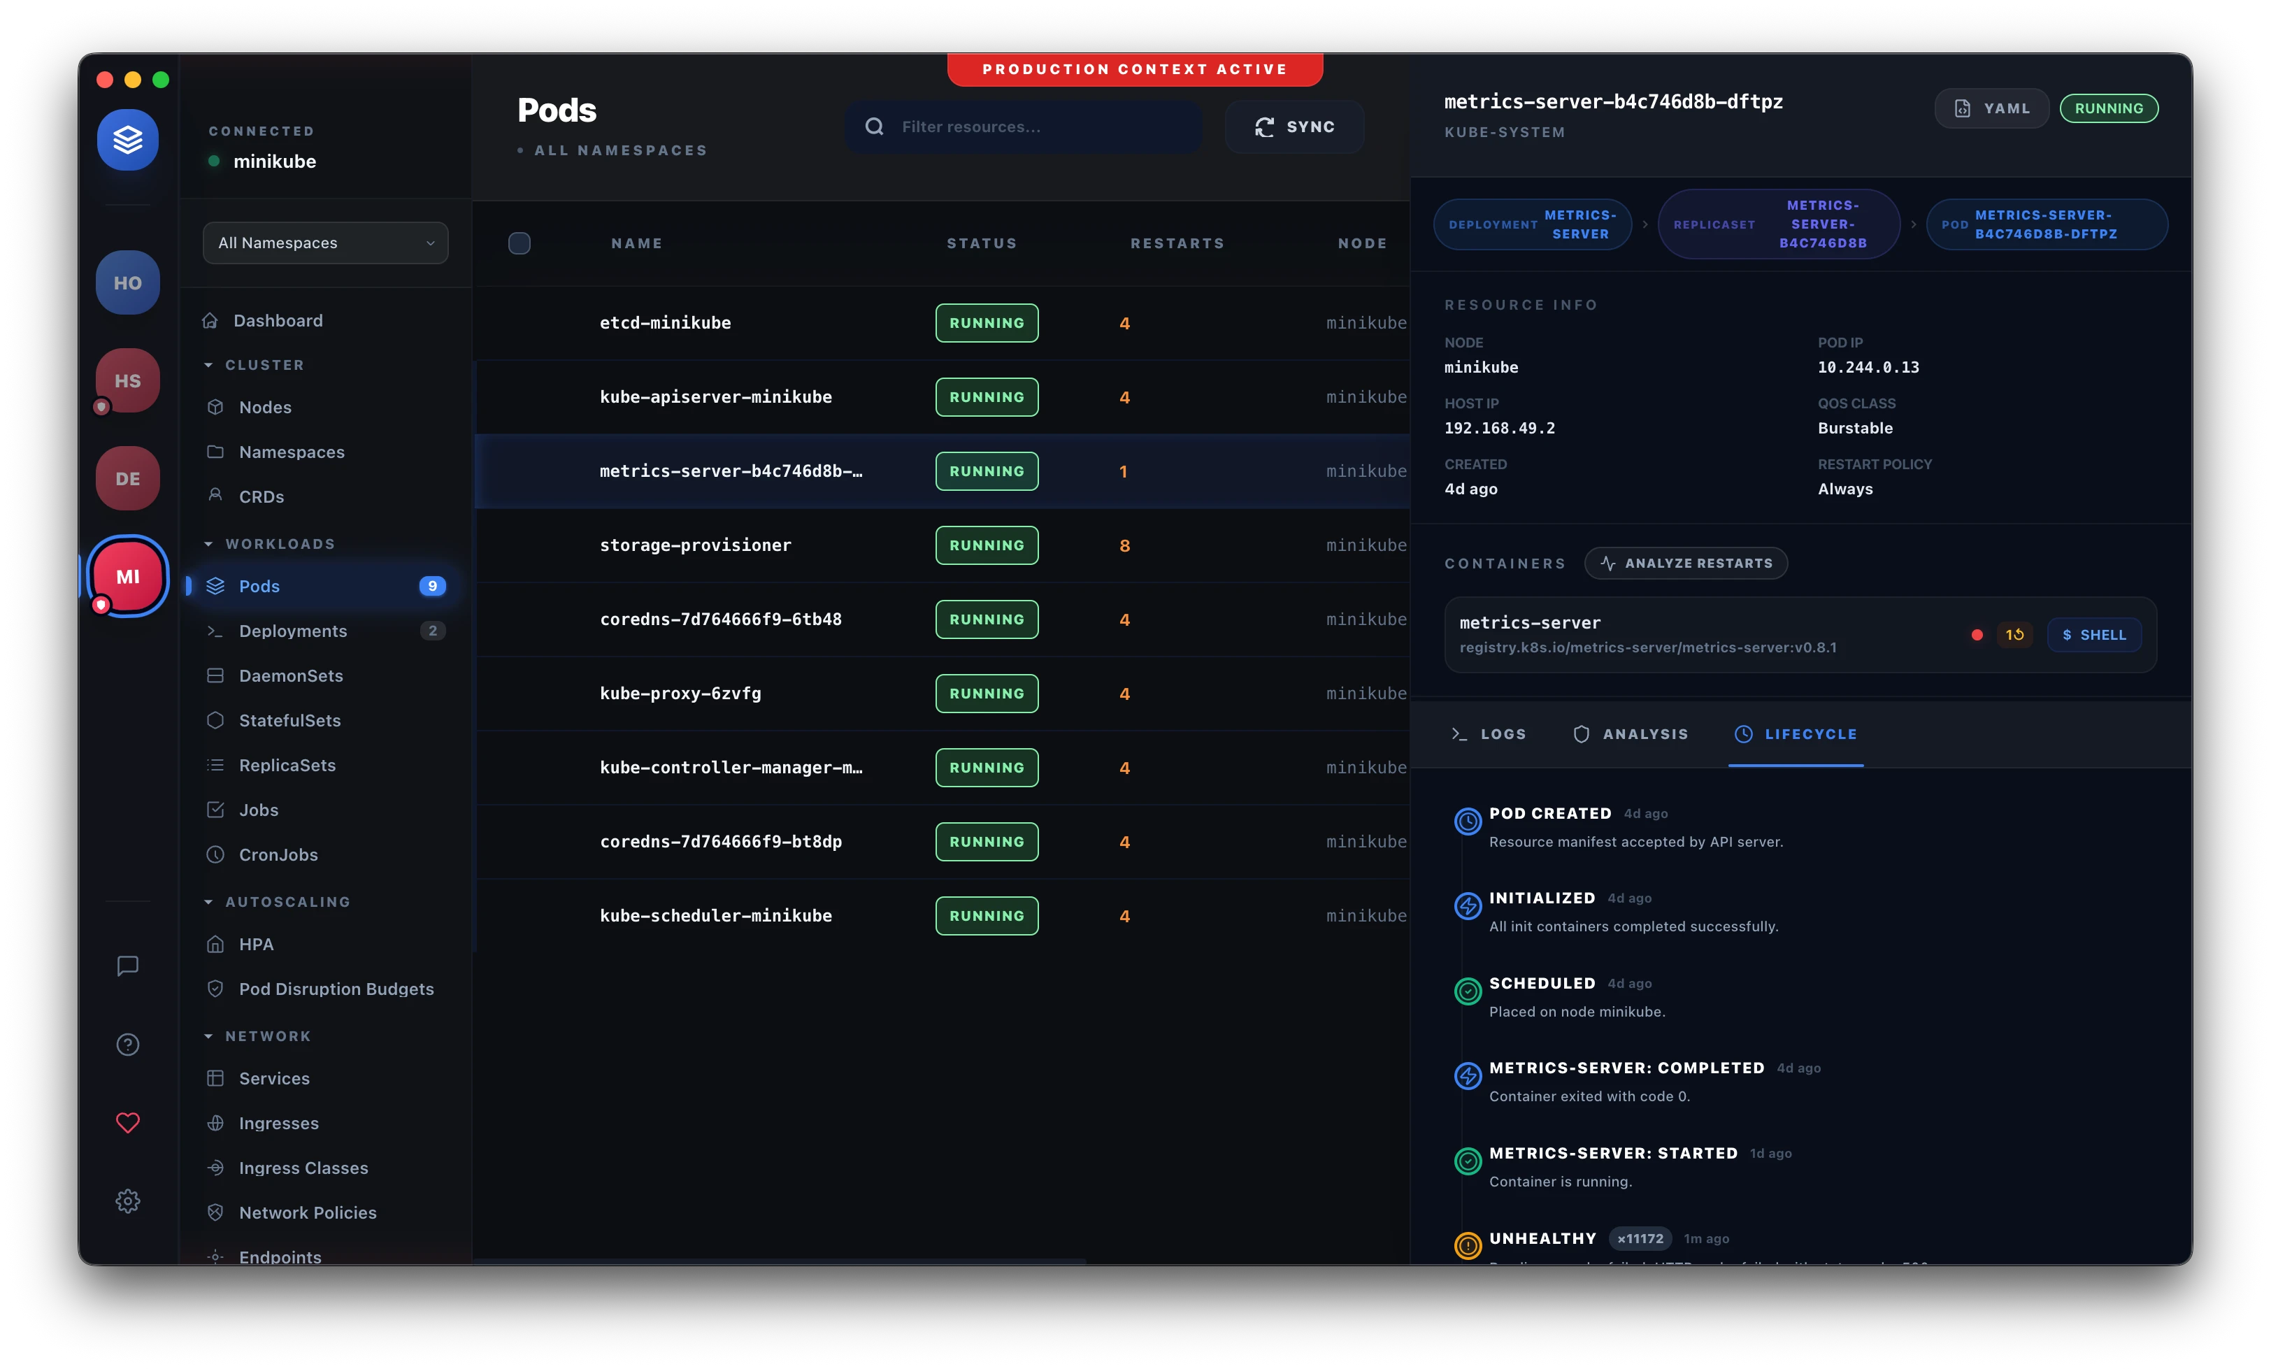The width and height of the screenshot is (2271, 1369).
Task: Open the All Namespaces dropdown
Action: pyautogui.click(x=325, y=243)
